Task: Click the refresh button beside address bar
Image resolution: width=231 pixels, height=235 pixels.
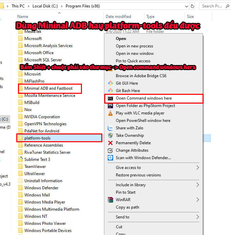Action: click(192, 6)
